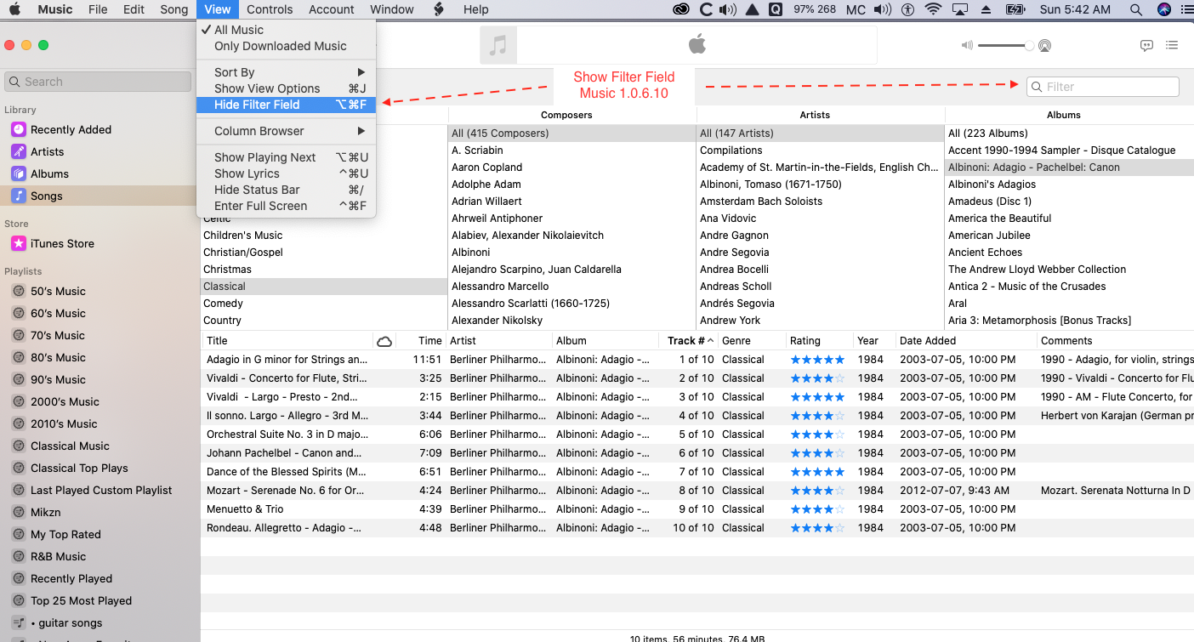Open the Classical Music playlist gear icon
The height and width of the screenshot is (642, 1194).
coord(19,446)
